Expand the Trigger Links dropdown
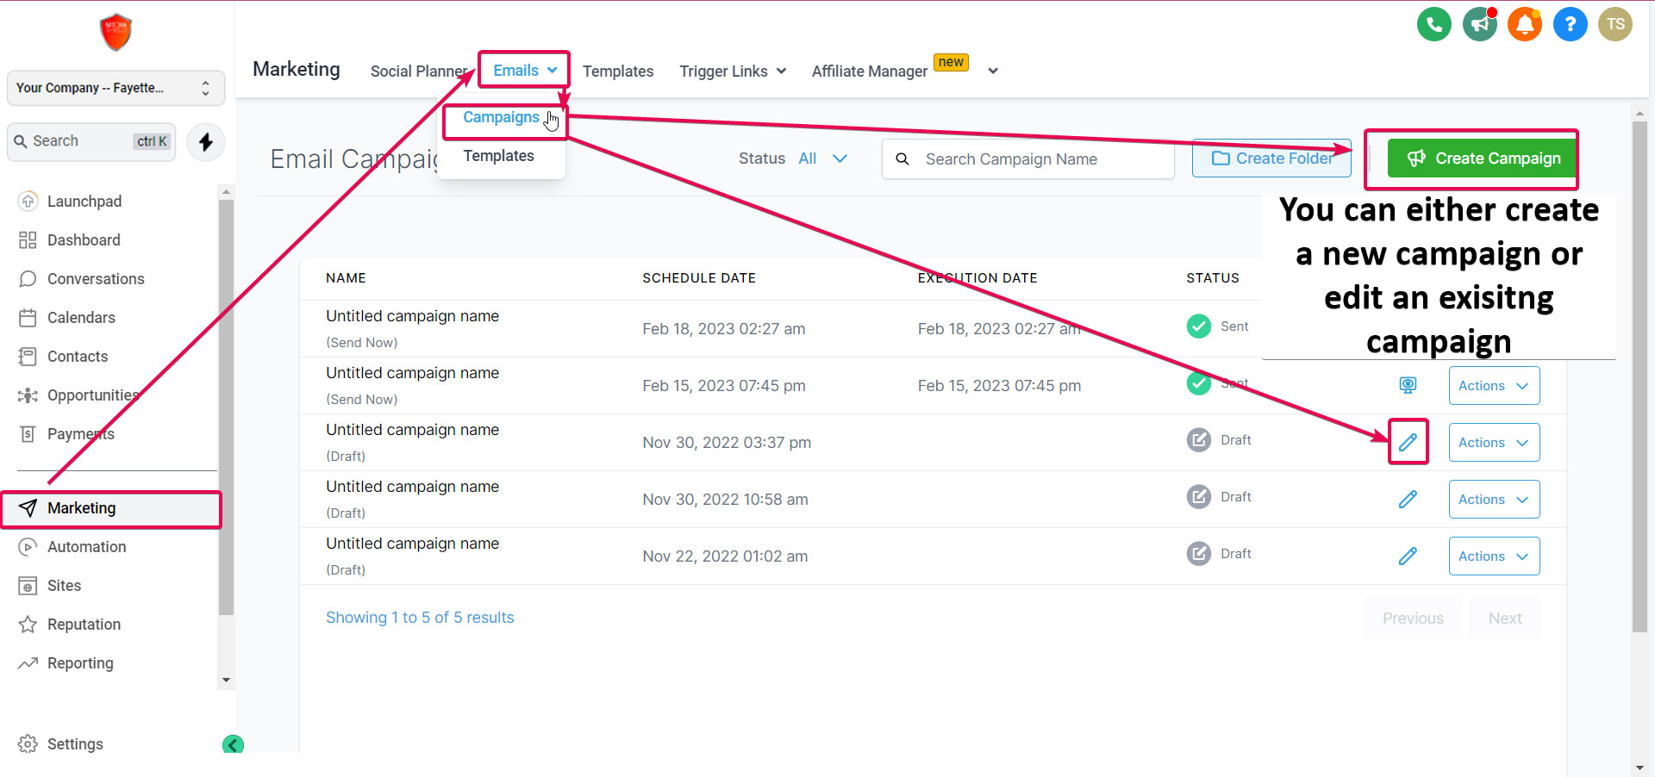Screen dimensions: 1655x777 pyautogui.click(x=733, y=71)
